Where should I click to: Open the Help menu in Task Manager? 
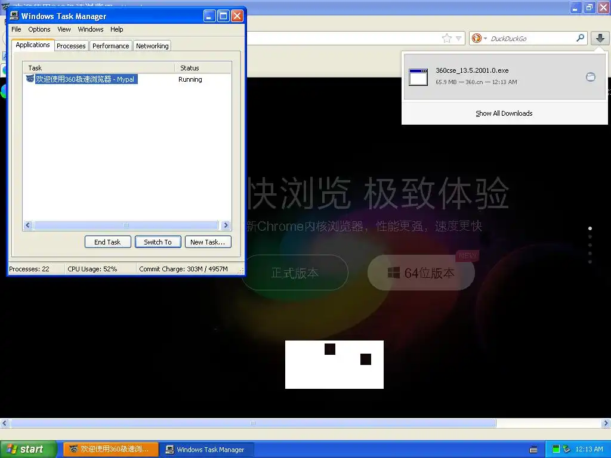[116, 29]
